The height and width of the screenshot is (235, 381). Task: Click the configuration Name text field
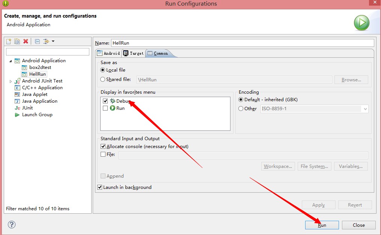(x=242, y=43)
